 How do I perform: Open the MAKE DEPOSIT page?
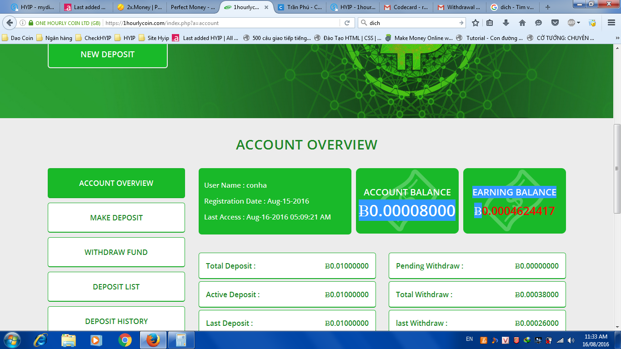tap(116, 218)
